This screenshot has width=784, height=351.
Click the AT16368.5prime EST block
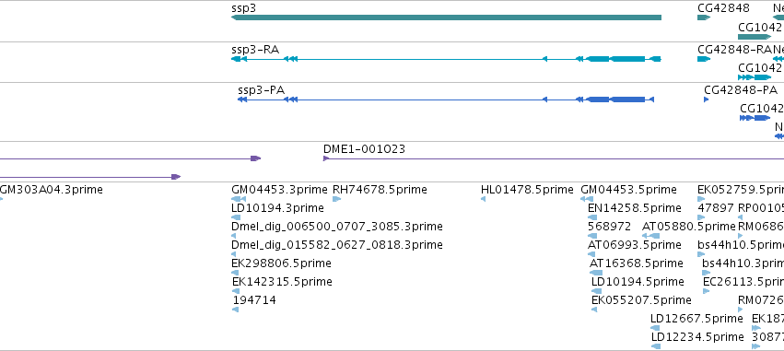pyautogui.click(x=596, y=273)
